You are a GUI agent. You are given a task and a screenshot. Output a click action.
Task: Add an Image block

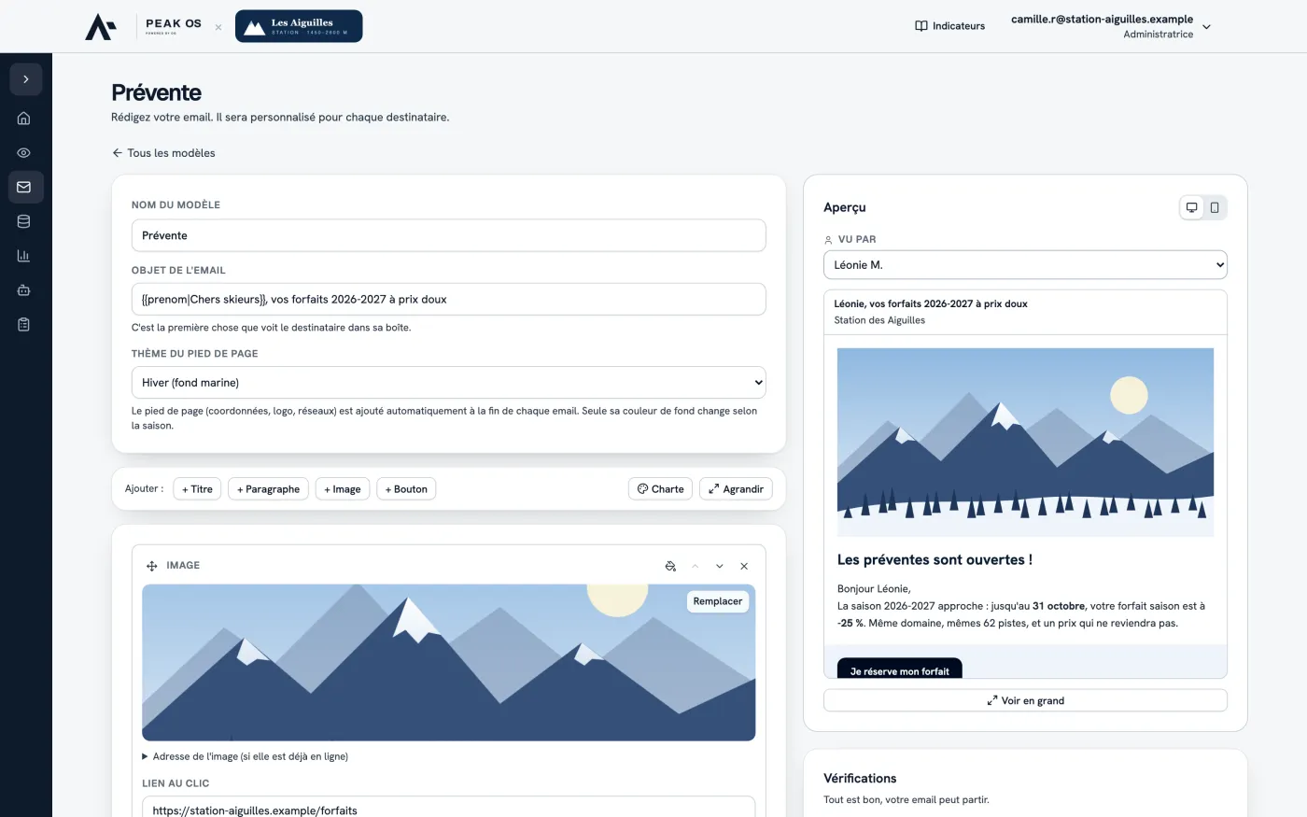[343, 489]
